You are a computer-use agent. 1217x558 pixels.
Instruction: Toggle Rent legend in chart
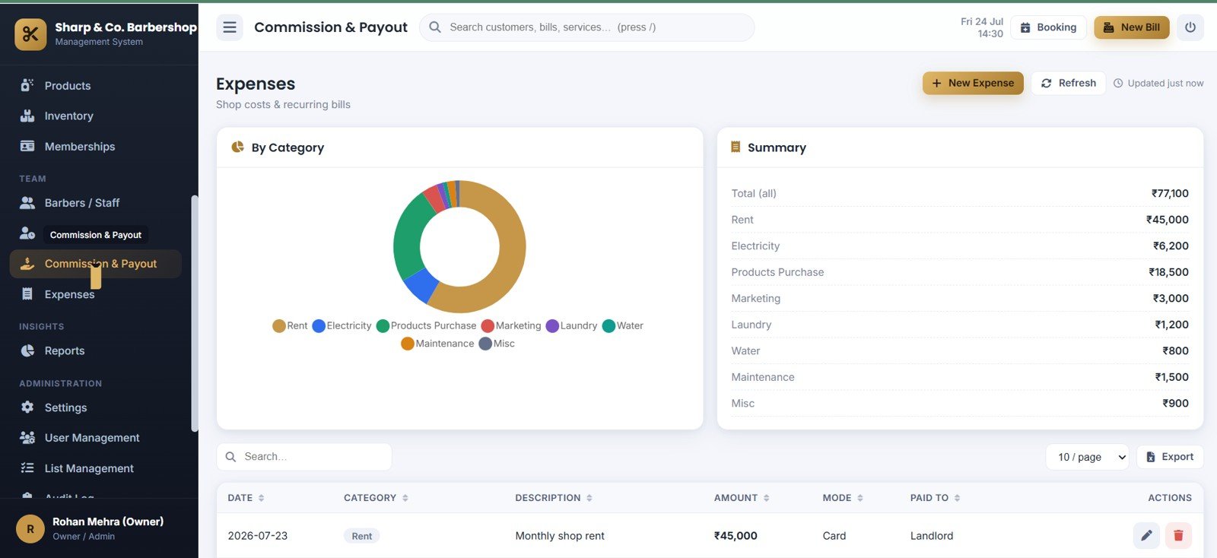(x=290, y=325)
